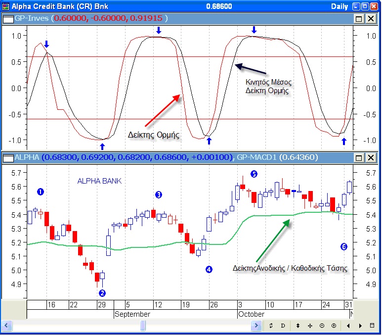Viewport: 382px width, 335px height.
Task: Click the horizontal scrollbar thumb
Action: coord(143,326)
